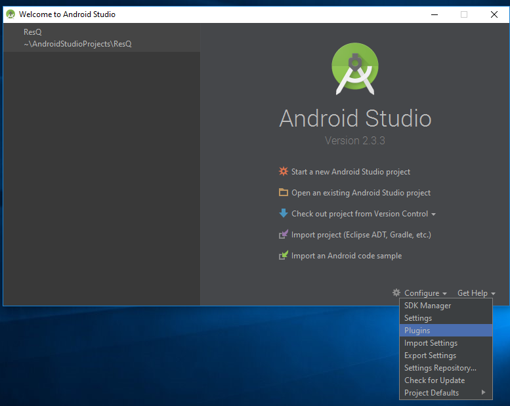Open an existing Android Studio project
The height and width of the screenshot is (406, 510).
361,193
